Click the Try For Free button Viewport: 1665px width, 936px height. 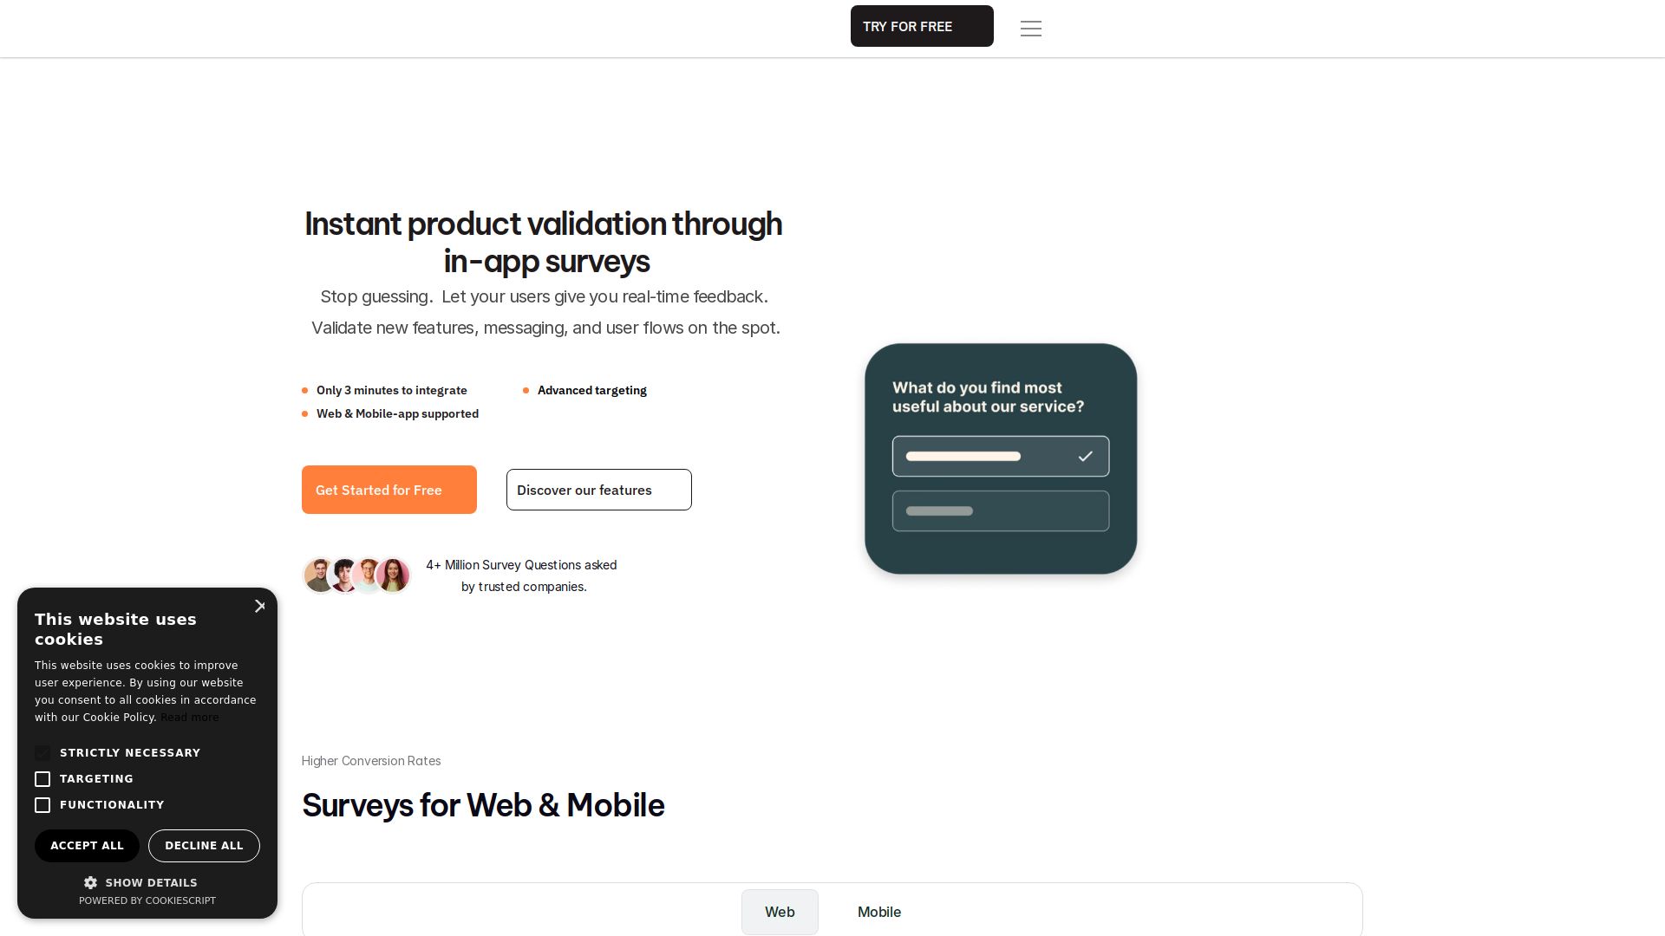[921, 26]
